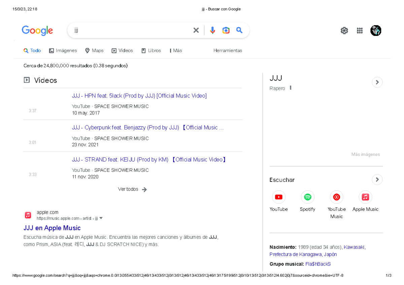Click the Google Lens camera icon

click(226, 30)
